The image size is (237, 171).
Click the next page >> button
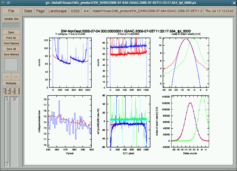coord(16,77)
